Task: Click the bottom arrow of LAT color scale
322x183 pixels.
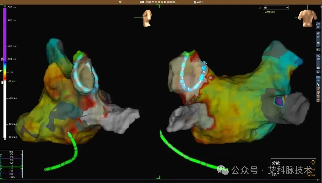Action: click(5, 139)
